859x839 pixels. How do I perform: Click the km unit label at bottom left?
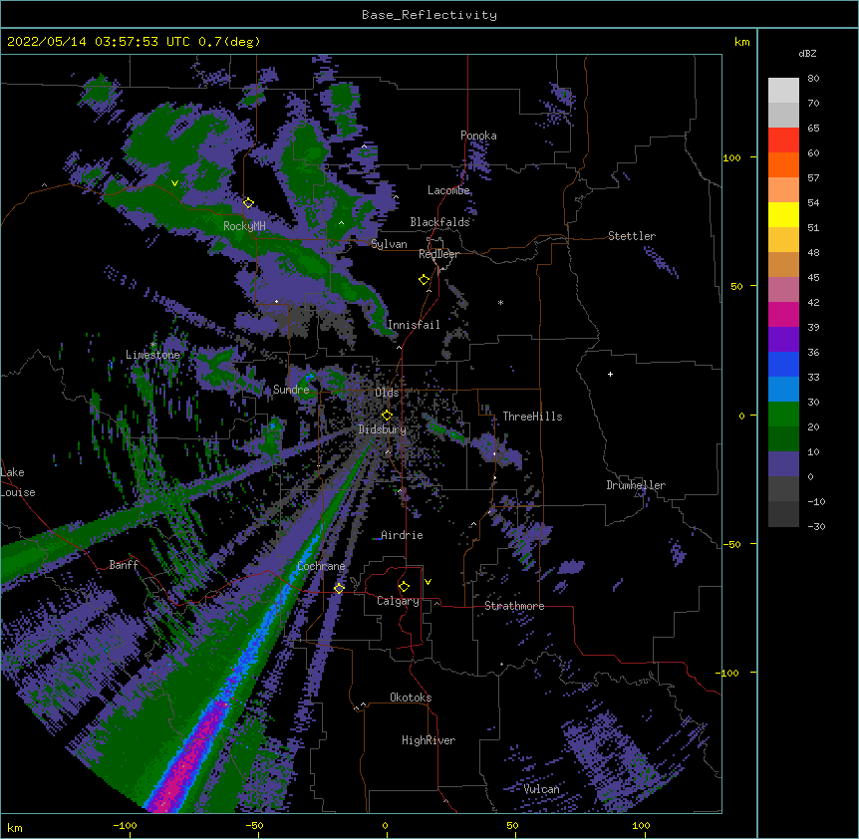click(15, 828)
